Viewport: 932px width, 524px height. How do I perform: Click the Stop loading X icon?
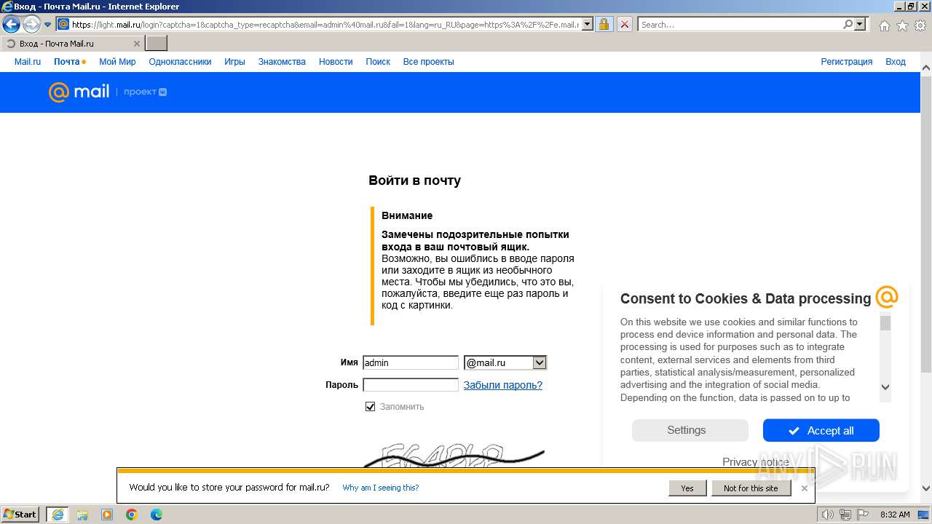625,25
